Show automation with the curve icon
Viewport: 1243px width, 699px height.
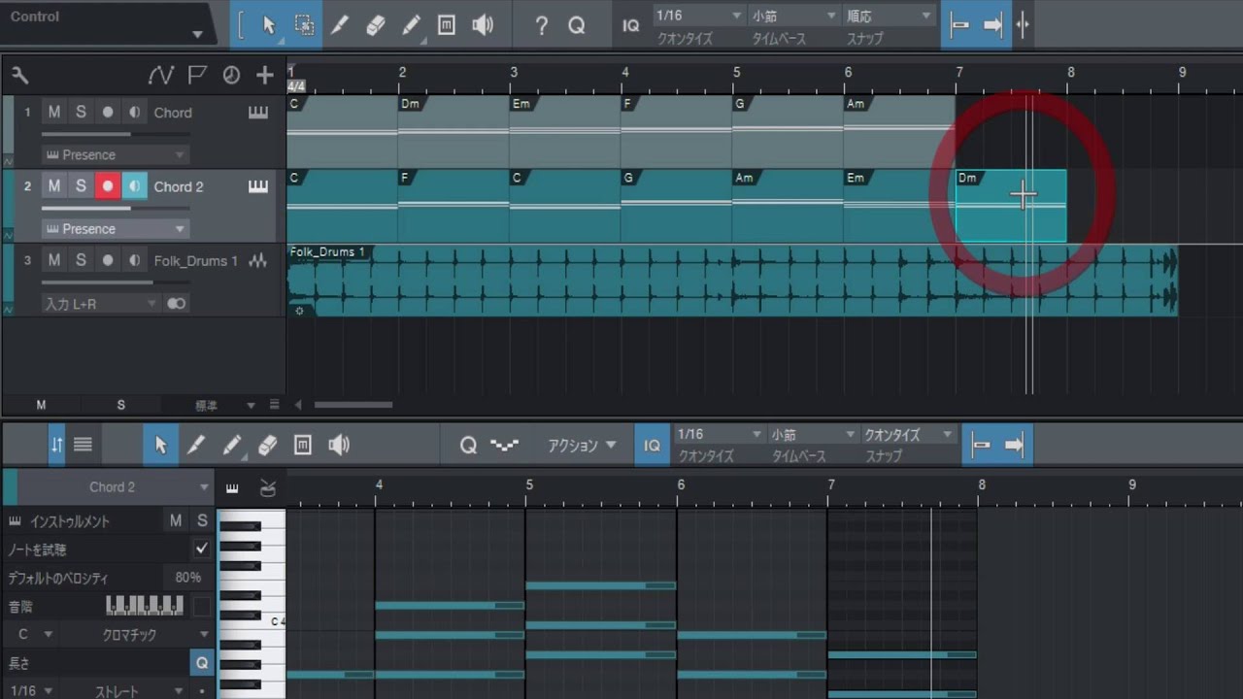tap(160, 76)
